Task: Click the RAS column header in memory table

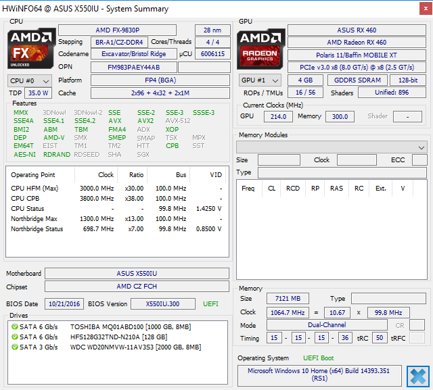Action: tap(336, 189)
